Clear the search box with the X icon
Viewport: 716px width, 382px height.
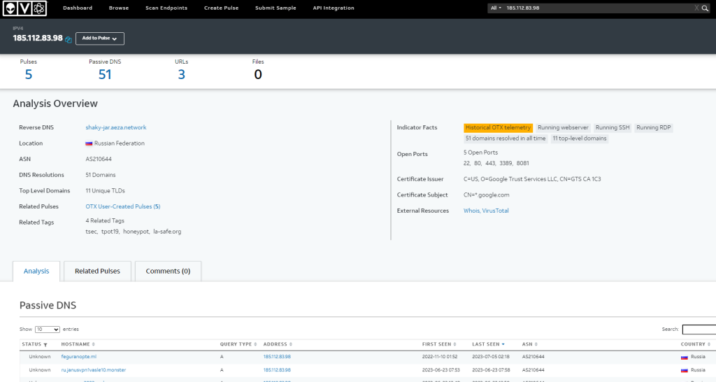tap(696, 8)
